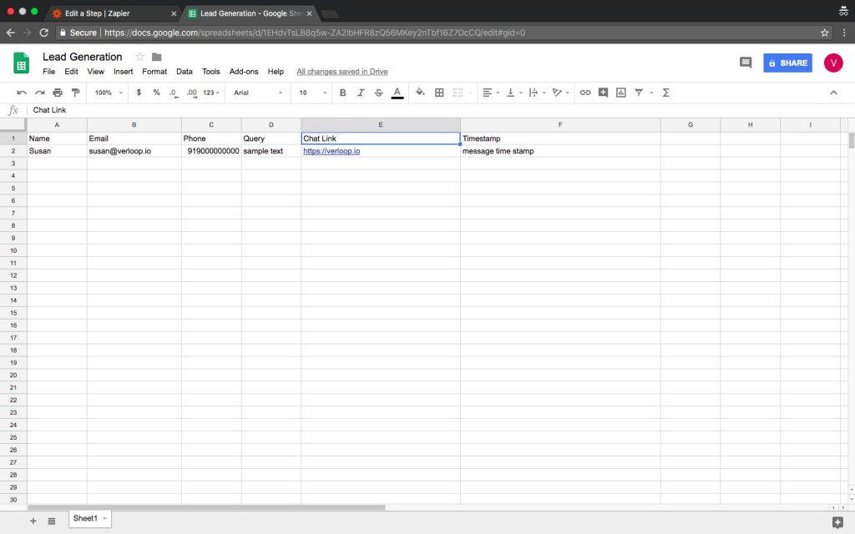Viewport: 855px width, 534px height.
Task: Open the https://verloop.io link in cell
Action: (x=331, y=151)
